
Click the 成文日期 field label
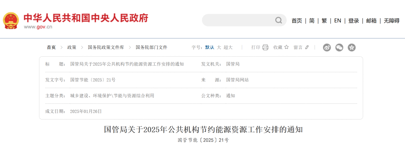[55, 111]
